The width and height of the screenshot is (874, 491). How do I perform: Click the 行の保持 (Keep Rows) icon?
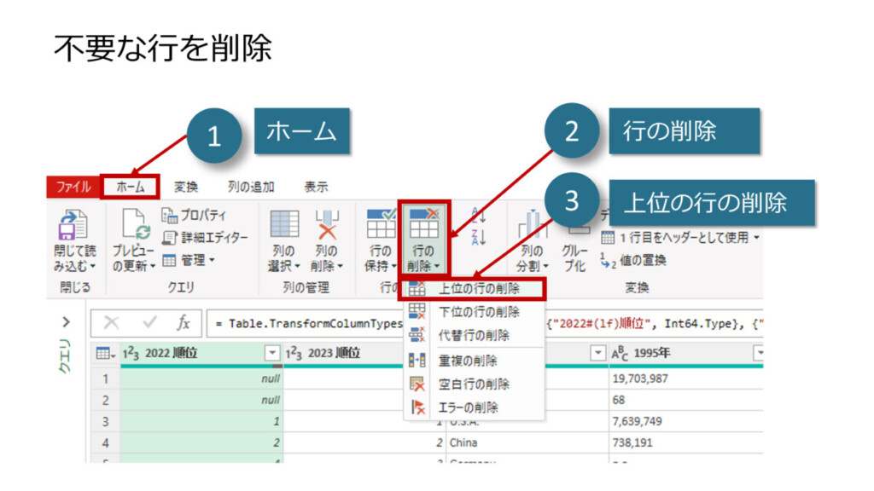pyautogui.click(x=381, y=226)
